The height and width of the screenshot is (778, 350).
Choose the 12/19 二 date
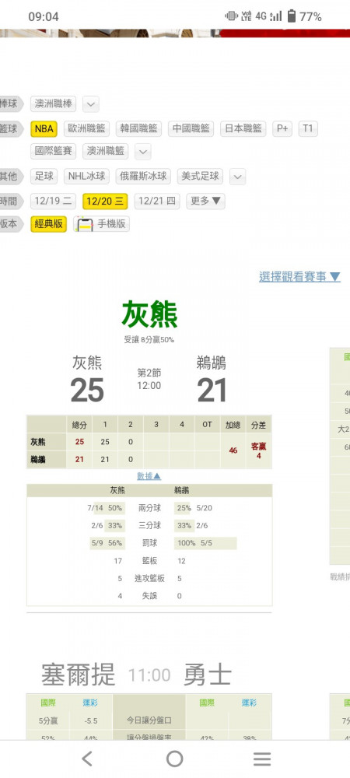pyautogui.click(x=53, y=201)
